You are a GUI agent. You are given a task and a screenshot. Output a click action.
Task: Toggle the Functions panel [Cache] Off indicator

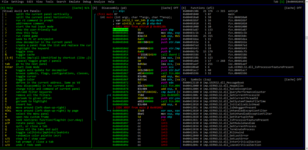pos(293,8)
